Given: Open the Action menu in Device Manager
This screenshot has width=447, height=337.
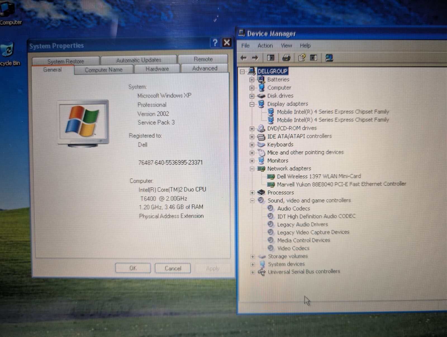Looking at the screenshot, I should pos(265,46).
